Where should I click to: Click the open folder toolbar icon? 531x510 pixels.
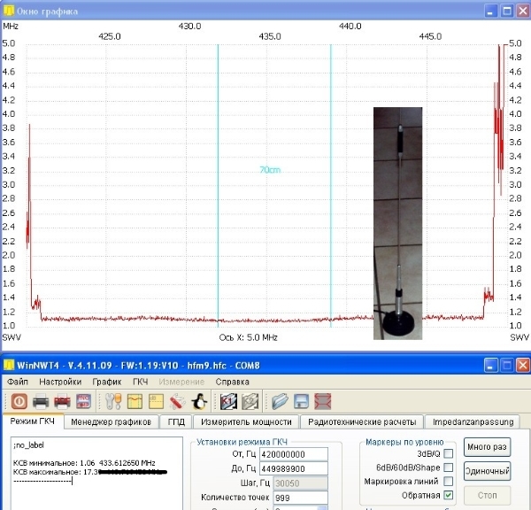click(x=280, y=402)
